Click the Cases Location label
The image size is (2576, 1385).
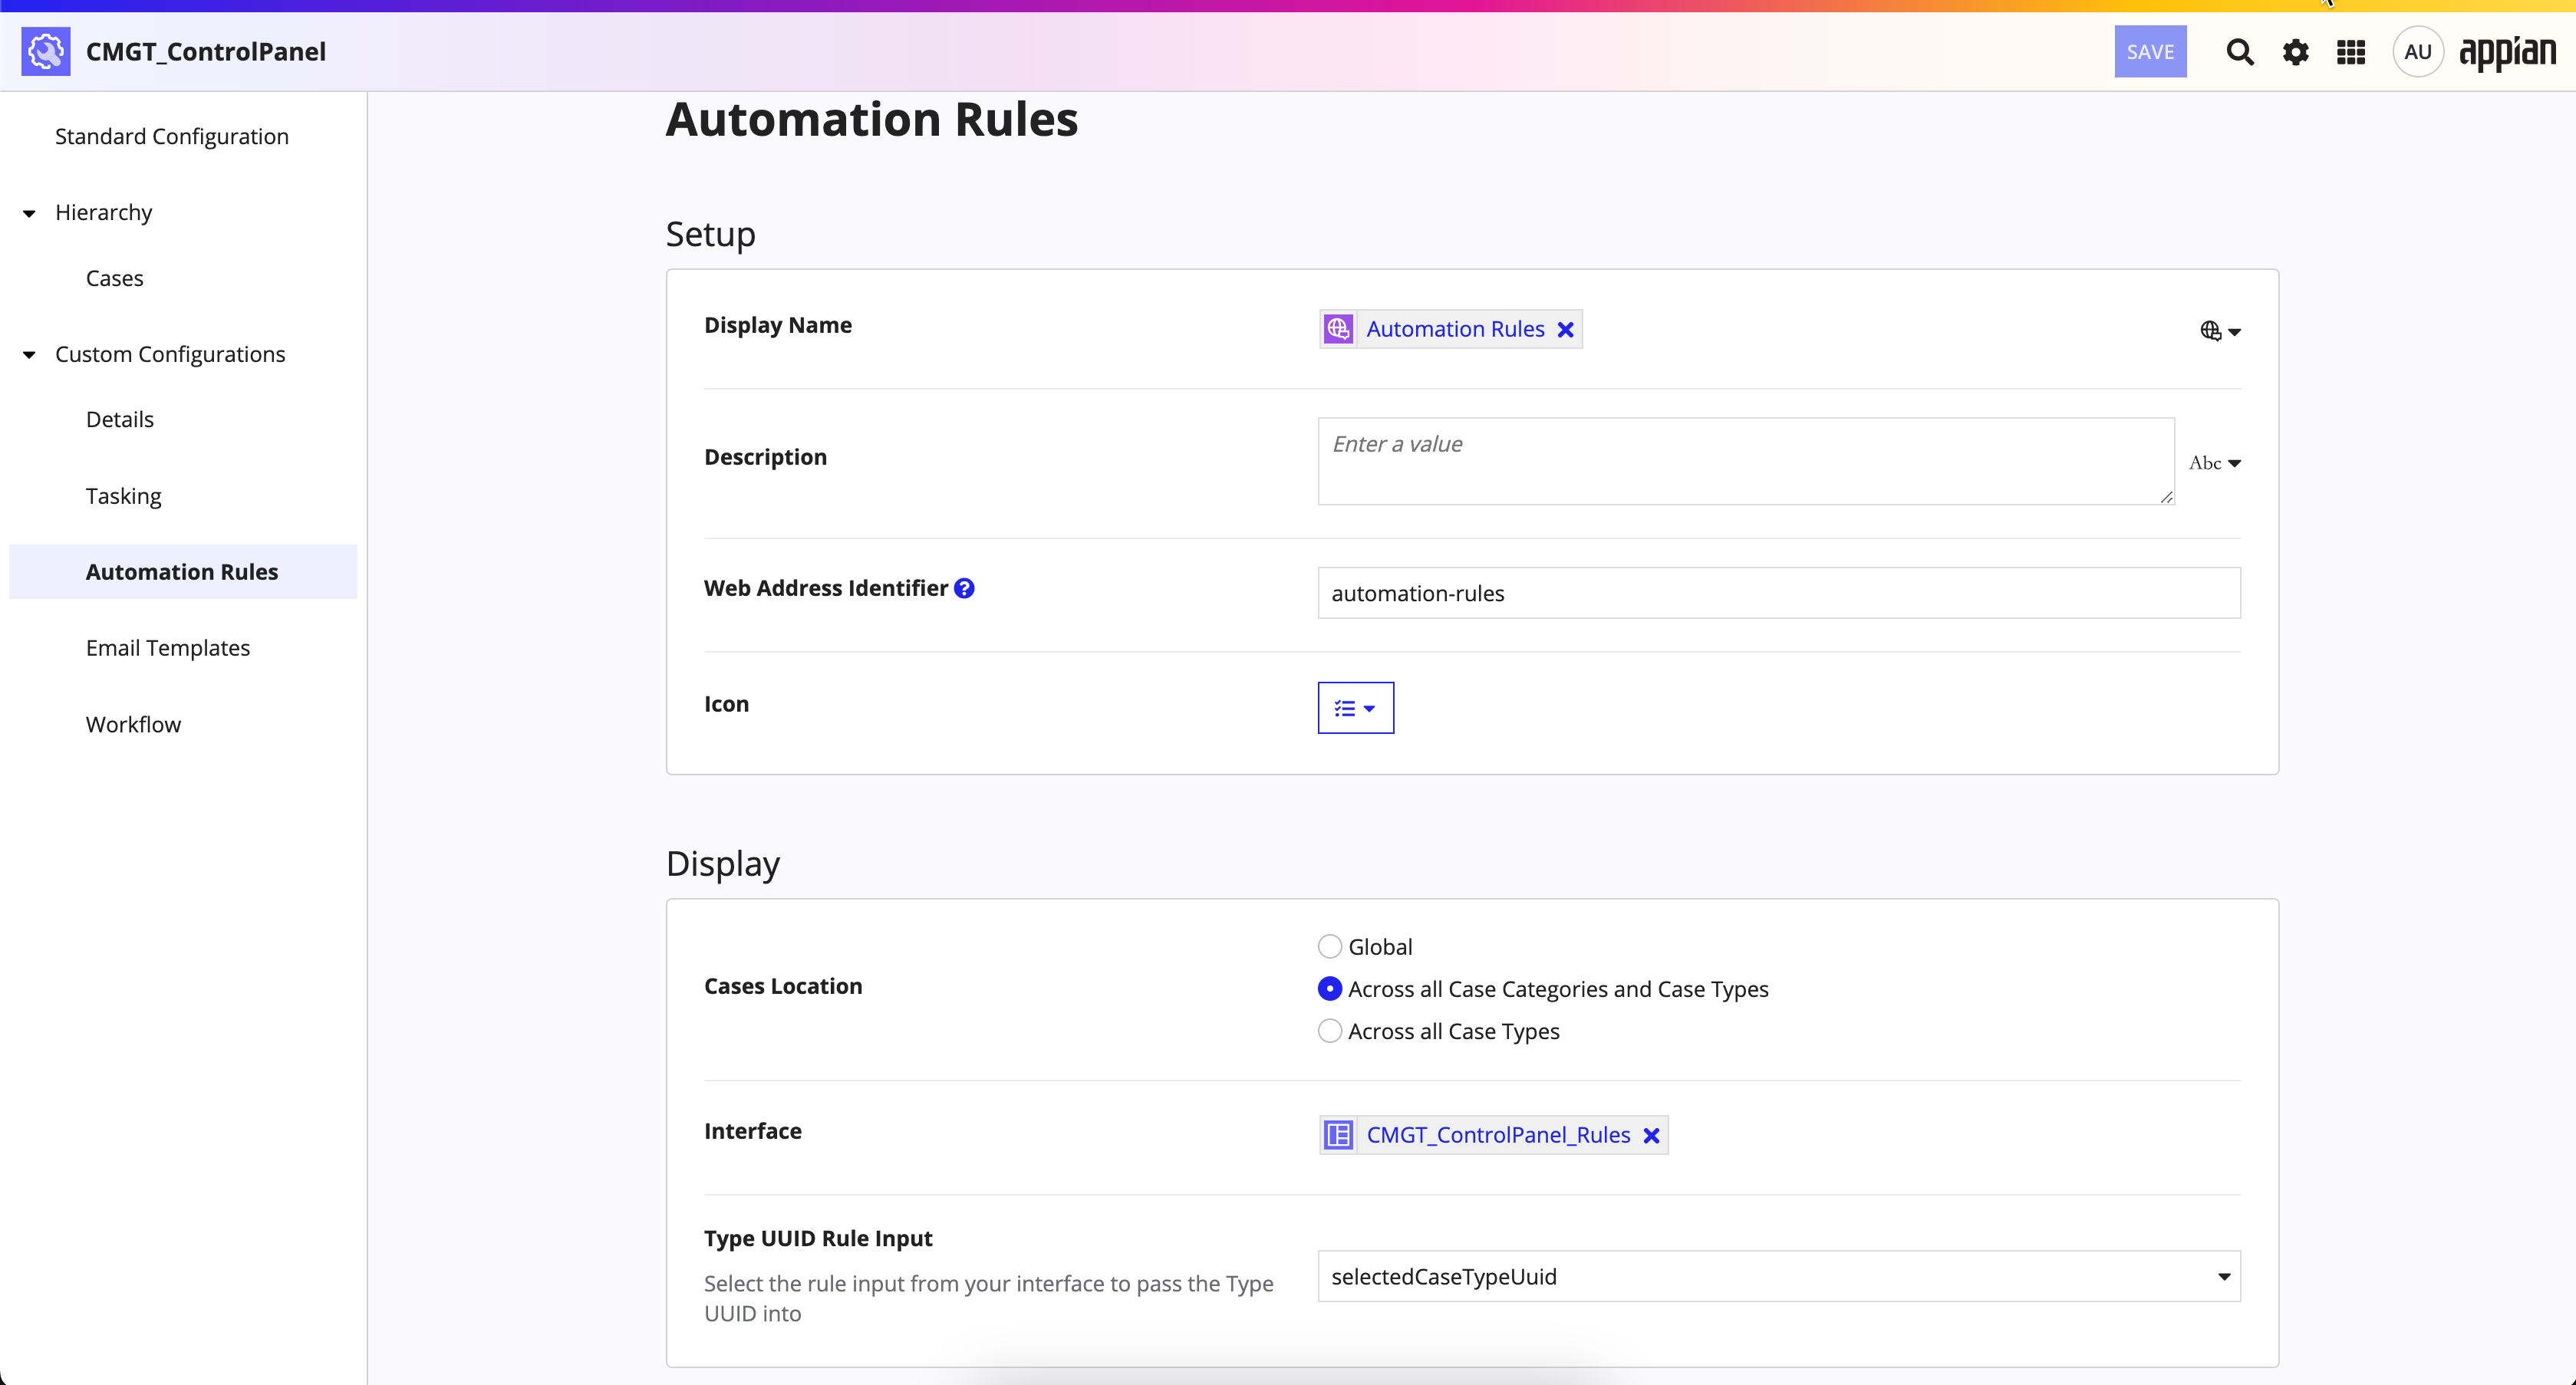coord(783,986)
